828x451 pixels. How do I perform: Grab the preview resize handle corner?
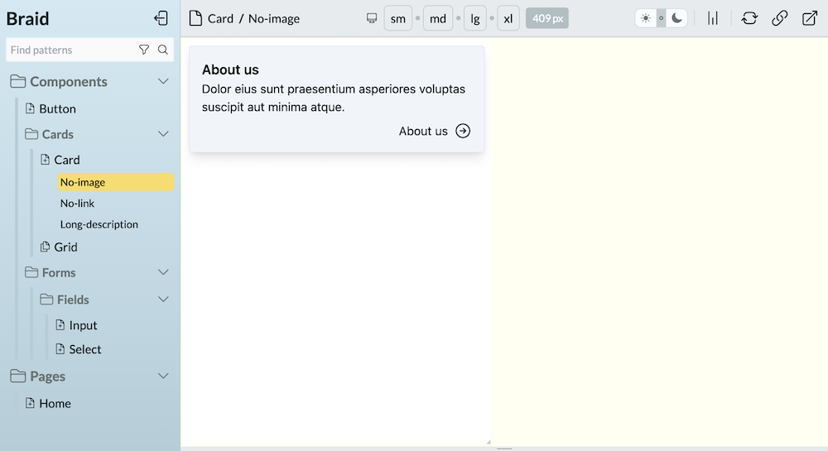click(x=488, y=442)
